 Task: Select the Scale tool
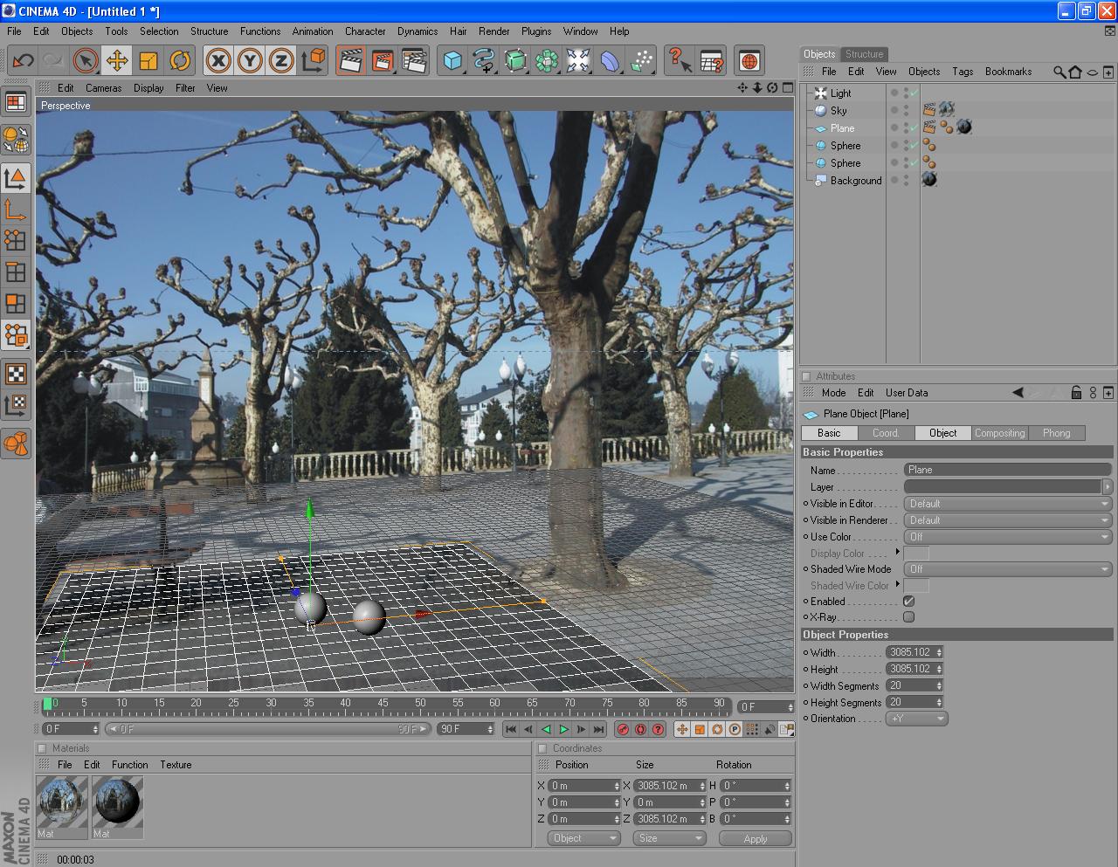click(x=148, y=61)
